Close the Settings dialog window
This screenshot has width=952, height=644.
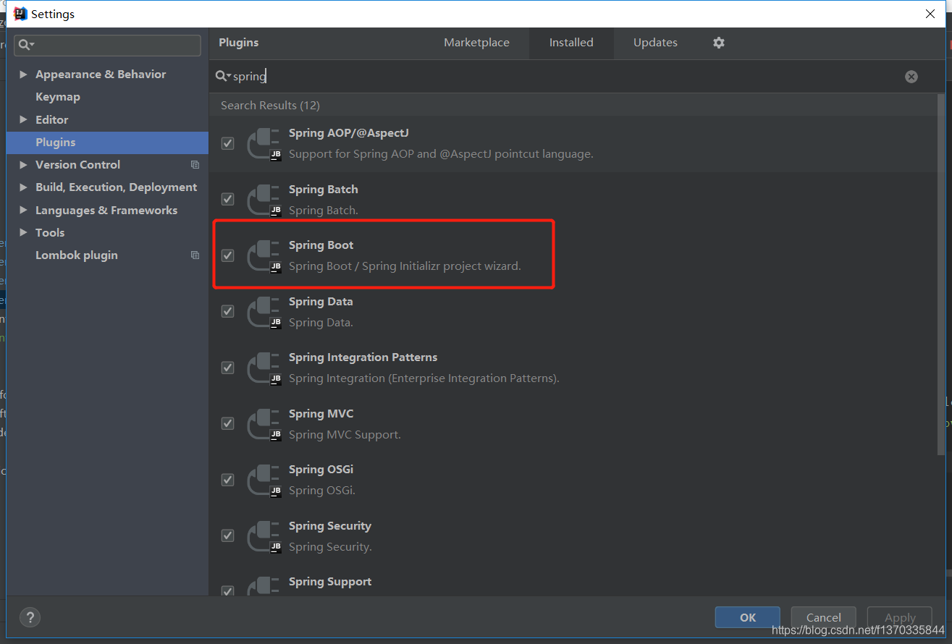pos(930,14)
